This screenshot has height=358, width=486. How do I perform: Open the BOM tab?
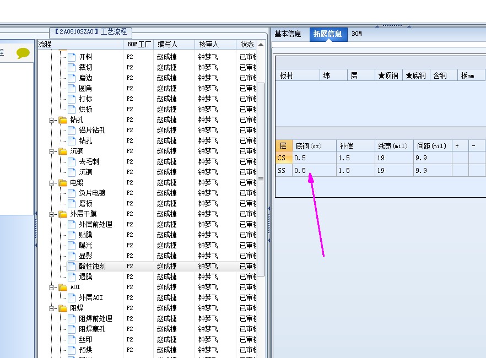357,34
